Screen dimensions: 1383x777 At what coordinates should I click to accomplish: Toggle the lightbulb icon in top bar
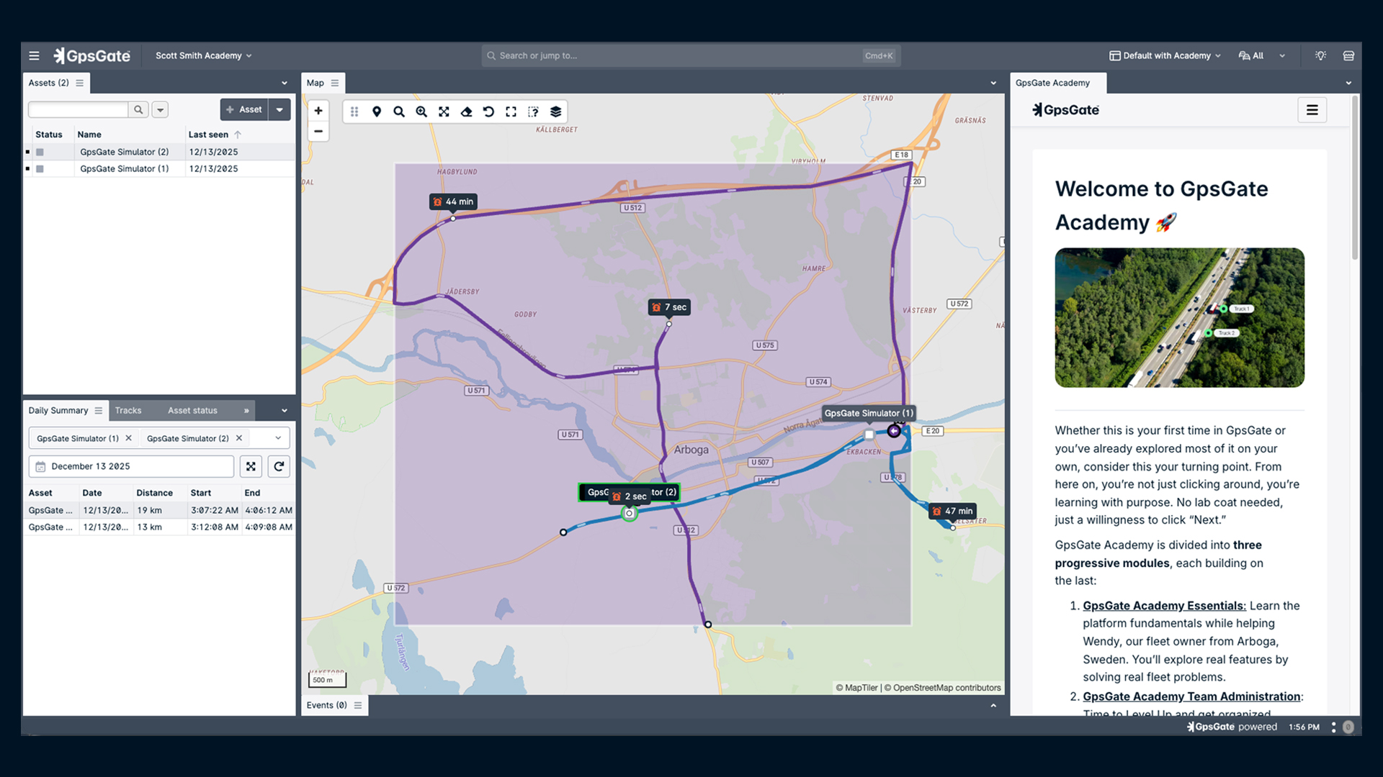click(x=1320, y=55)
